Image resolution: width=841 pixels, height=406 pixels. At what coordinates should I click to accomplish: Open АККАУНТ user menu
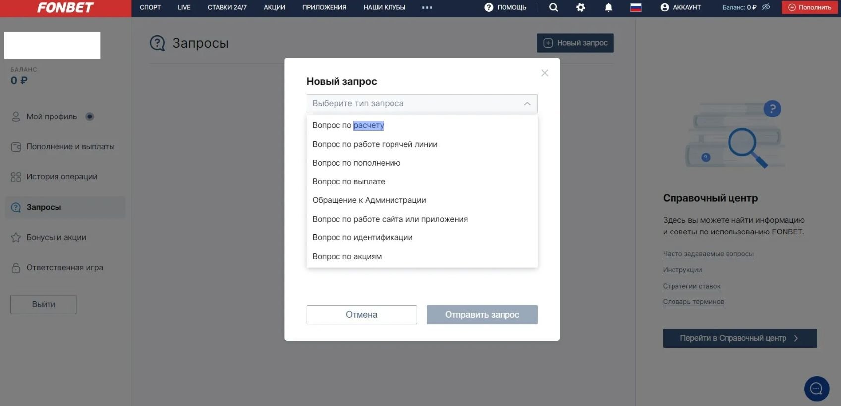680,7
